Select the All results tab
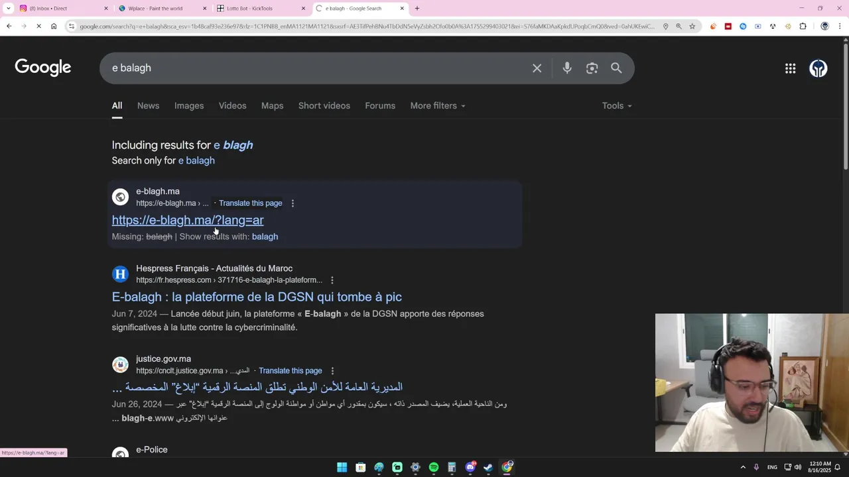 [117, 106]
